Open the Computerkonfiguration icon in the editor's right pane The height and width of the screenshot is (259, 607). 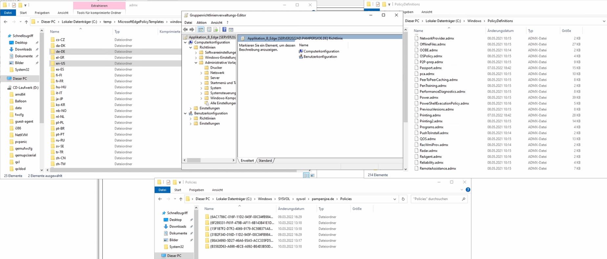tap(301, 51)
